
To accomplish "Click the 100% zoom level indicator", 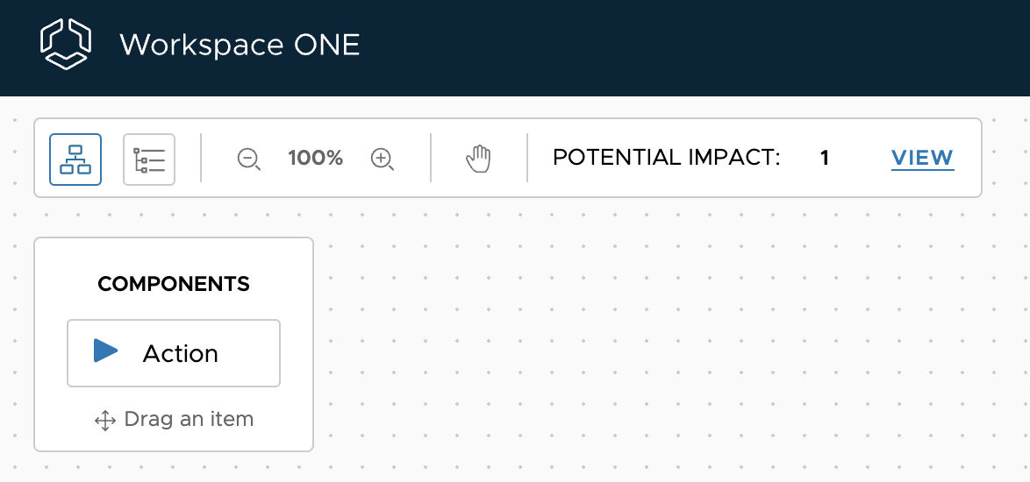I will (x=315, y=159).
